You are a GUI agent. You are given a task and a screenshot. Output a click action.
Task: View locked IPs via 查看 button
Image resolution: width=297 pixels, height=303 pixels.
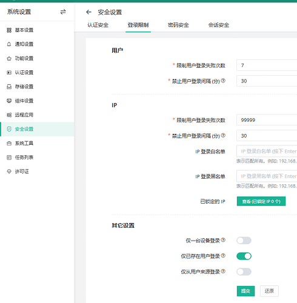click(x=261, y=201)
